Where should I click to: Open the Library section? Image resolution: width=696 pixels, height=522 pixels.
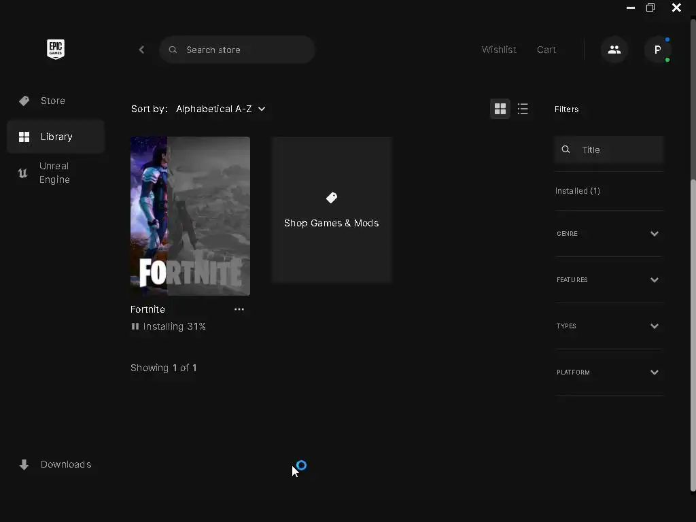(x=56, y=137)
